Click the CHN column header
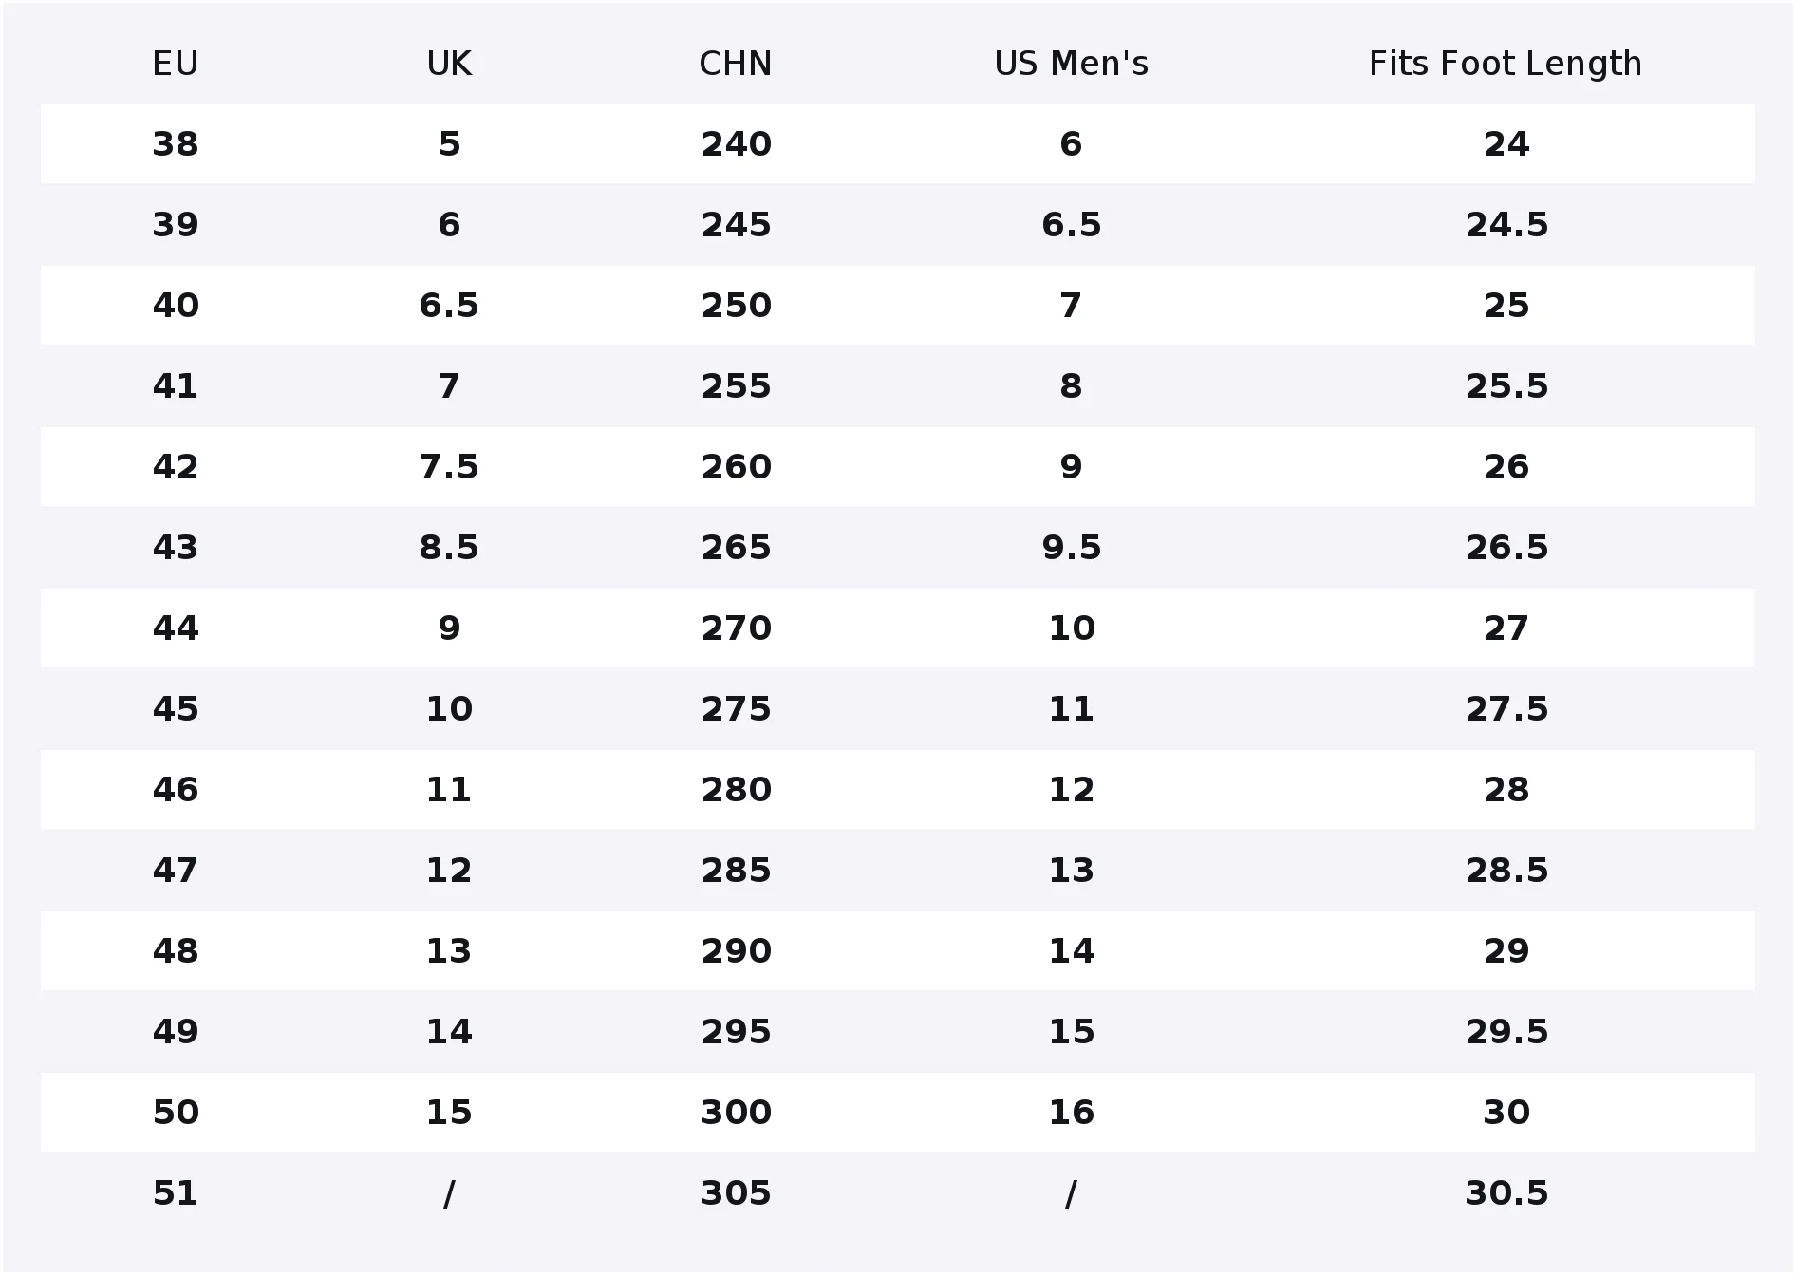The image size is (1796, 1275). click(x=736, y=64)
